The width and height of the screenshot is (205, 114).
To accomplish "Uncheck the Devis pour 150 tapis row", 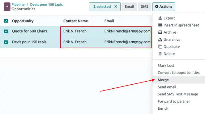I will (6, 42).
